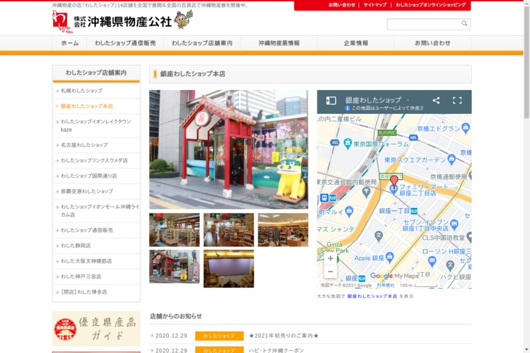Open the 企業情報 navigation menu

356,43
